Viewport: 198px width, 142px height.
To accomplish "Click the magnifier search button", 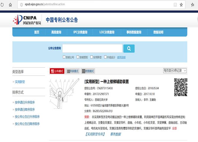I will [129, 48].
